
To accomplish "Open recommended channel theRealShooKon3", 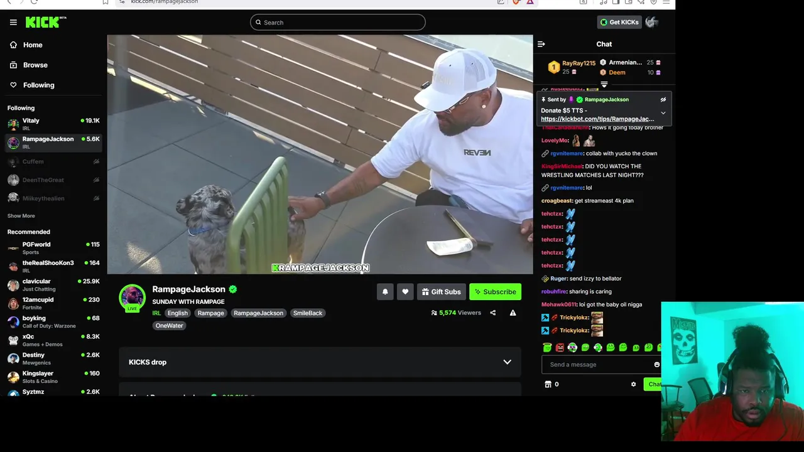I will click(53, 266).
